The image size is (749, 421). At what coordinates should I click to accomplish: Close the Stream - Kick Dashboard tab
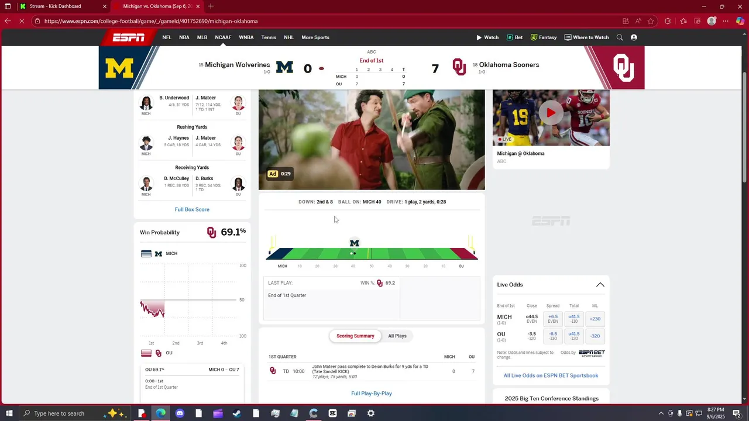click(x=105, y=6)
